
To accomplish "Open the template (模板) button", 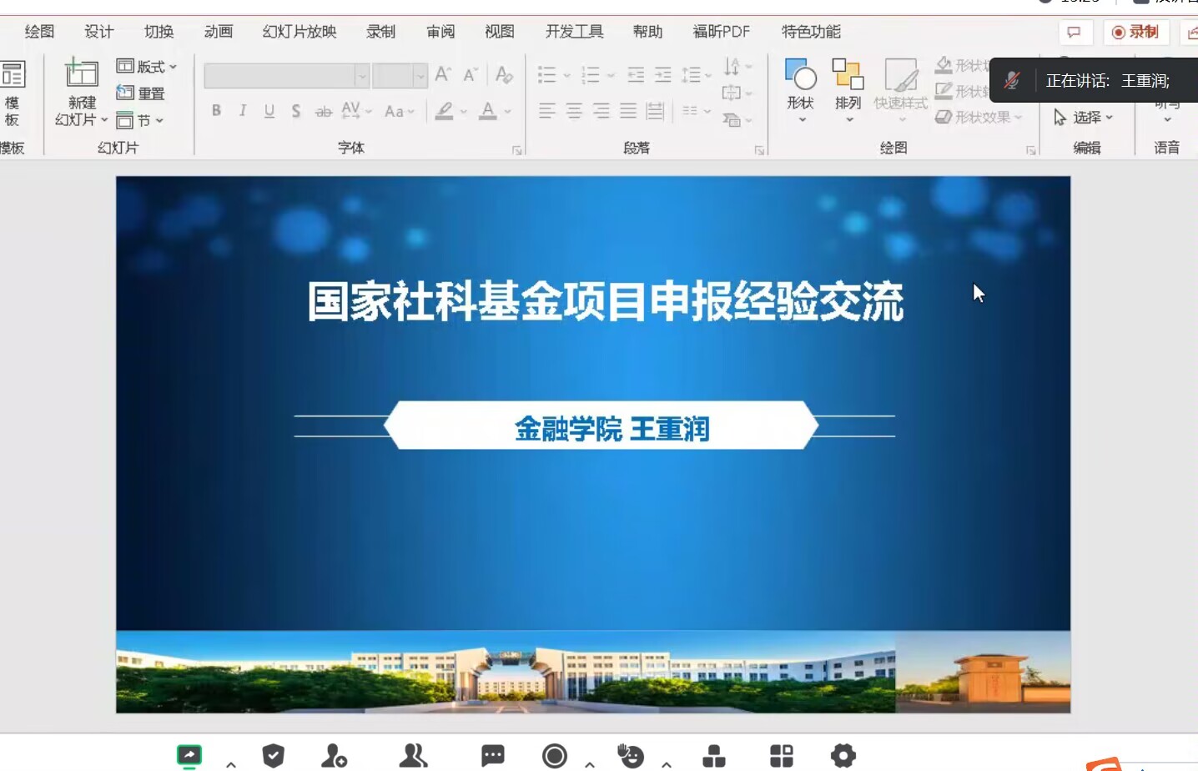I will [x=12, y=93].
